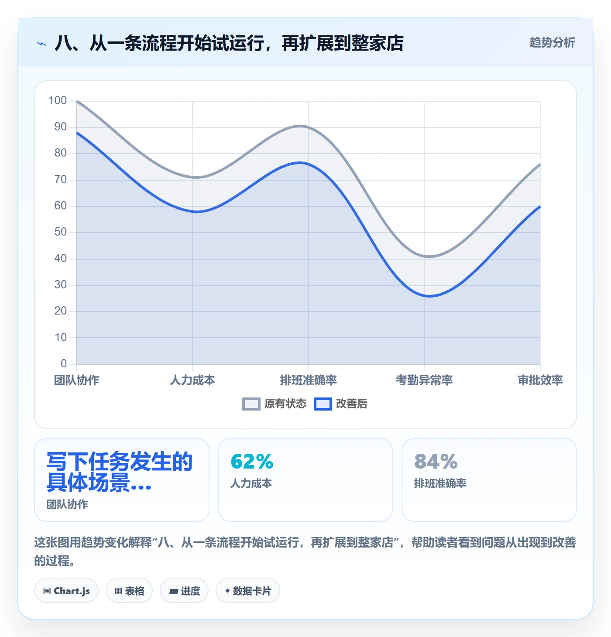
Task: Click the 审批效率 x-axis label
Action: click(x=540, y=380)
